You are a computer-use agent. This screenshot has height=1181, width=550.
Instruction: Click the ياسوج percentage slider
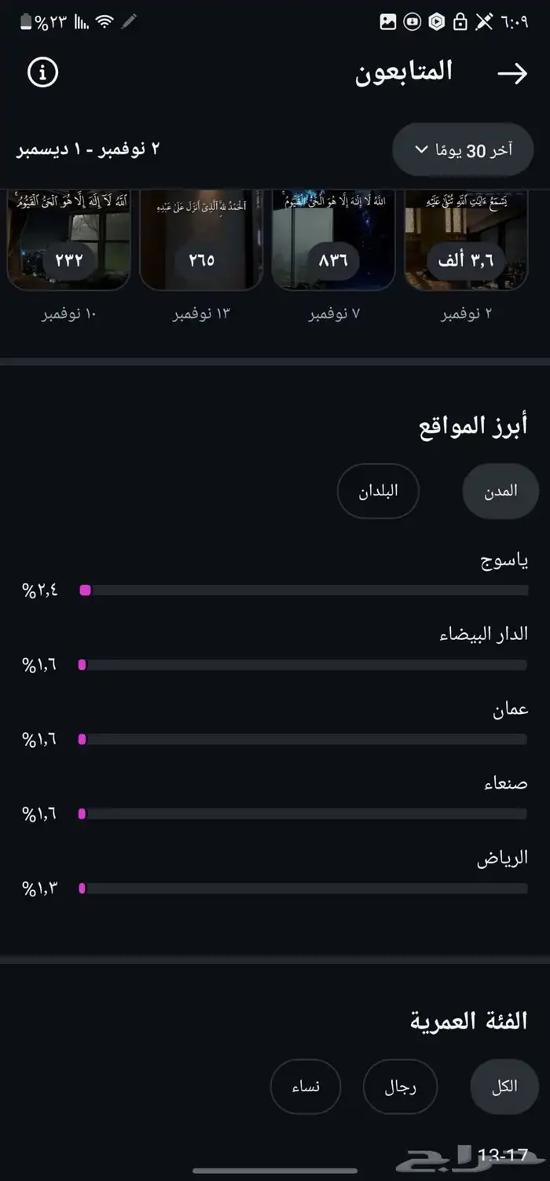(305, 590)
